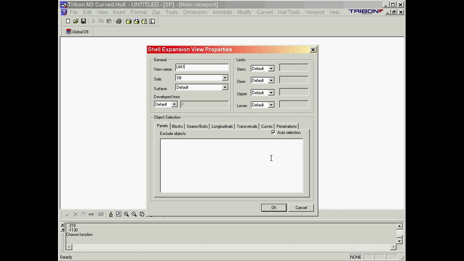The width and height of the screenshot is (464, 261).
Task: Click Cancel in Shell Expansion dialog
Action: [301, 208]
